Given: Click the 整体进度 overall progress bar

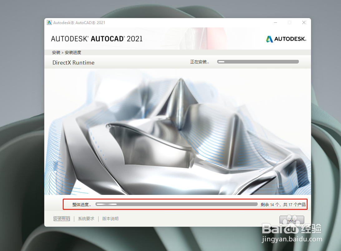Looking at the screenshot, I should click(x=176, y=204).
